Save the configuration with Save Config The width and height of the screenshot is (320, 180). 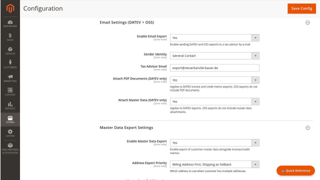coord(301,8)
